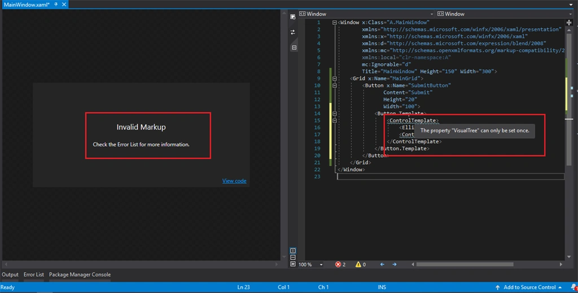Collapse the Button element at line 10
Image resolution: width=578 pixels, height=293 pixels.
pyautogui.click(x=334, y=86)
